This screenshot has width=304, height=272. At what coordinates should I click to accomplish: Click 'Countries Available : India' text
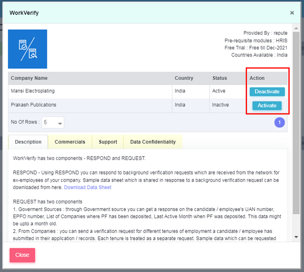coord(259,55)
